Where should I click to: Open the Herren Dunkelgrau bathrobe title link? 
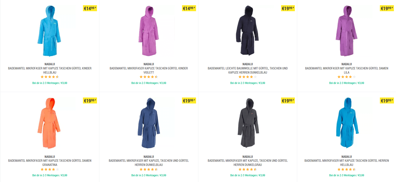(x=248, y=163)
